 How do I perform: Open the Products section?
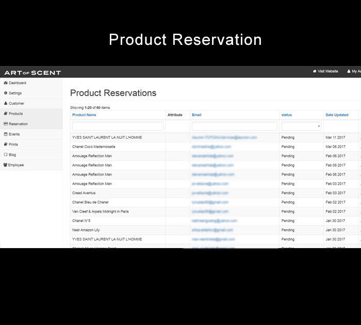click(31, 113)
